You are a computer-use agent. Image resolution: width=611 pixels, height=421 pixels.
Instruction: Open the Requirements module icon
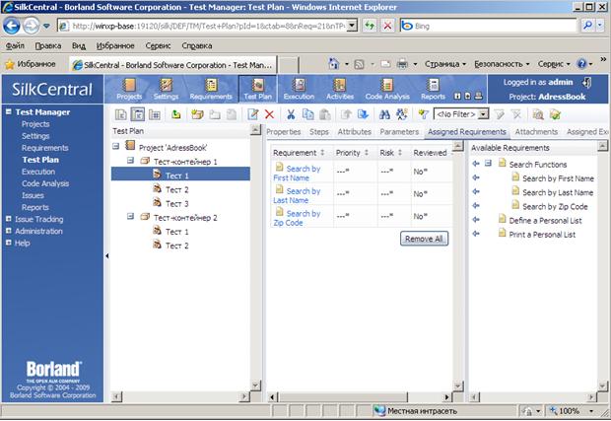[x=211, y=89]
